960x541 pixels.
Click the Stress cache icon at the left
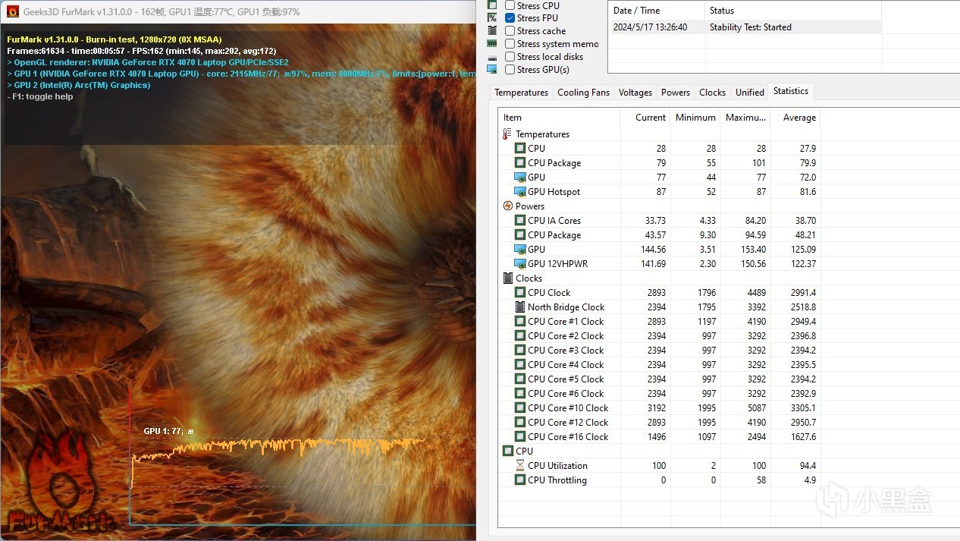pos(492,31)
